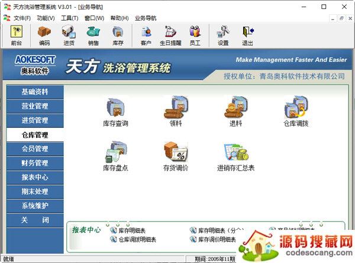This screenshot has height=263, width=355.
Task: Open the 库存查询 module icon
Action: pos(115,112)
